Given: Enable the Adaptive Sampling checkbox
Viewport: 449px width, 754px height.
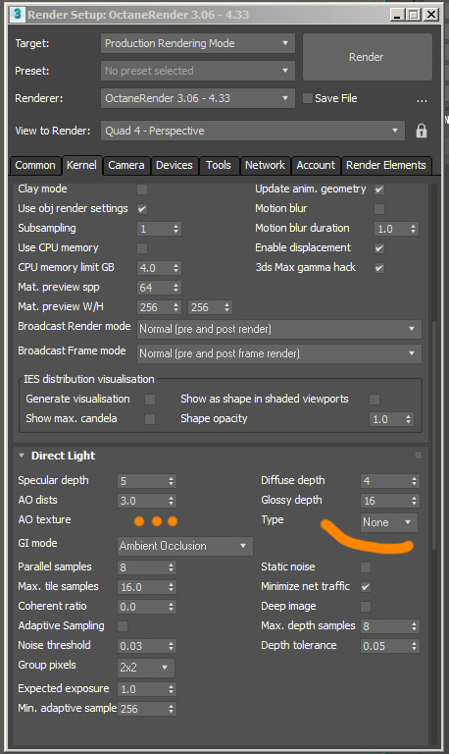Looking at the screenshot, I should point(123,626).
